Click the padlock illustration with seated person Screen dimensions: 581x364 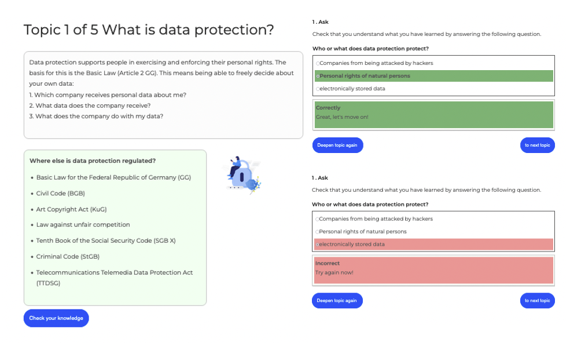tap(242, 175)
